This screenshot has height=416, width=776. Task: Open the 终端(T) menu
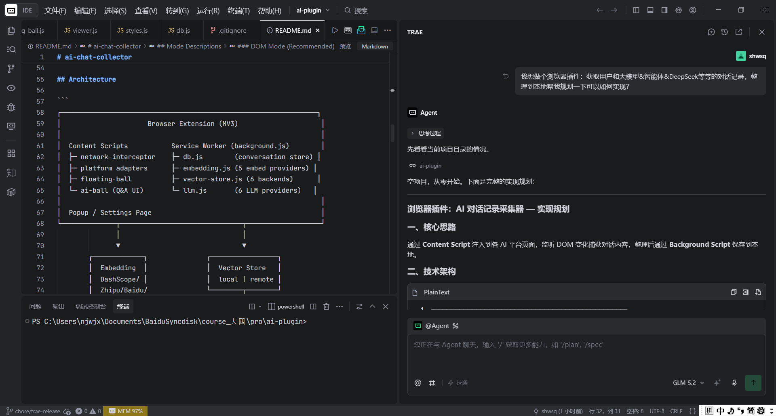click(238, 11)
